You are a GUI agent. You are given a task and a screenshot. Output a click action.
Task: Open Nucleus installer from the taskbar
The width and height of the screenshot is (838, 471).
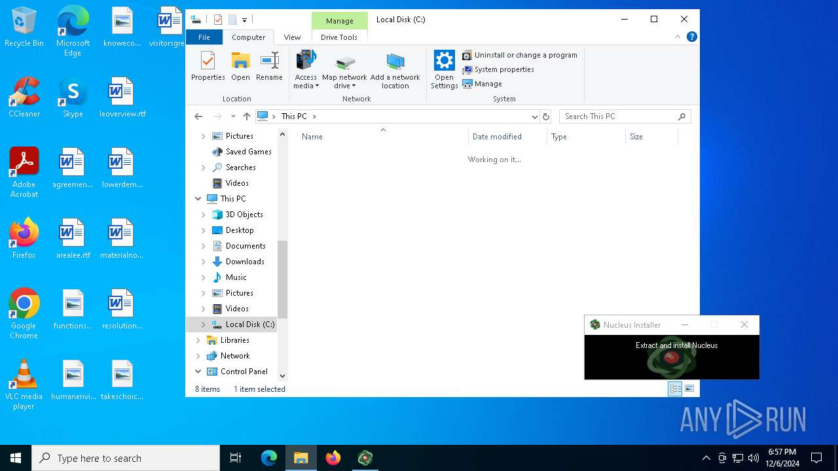click(x=365, y=458)
